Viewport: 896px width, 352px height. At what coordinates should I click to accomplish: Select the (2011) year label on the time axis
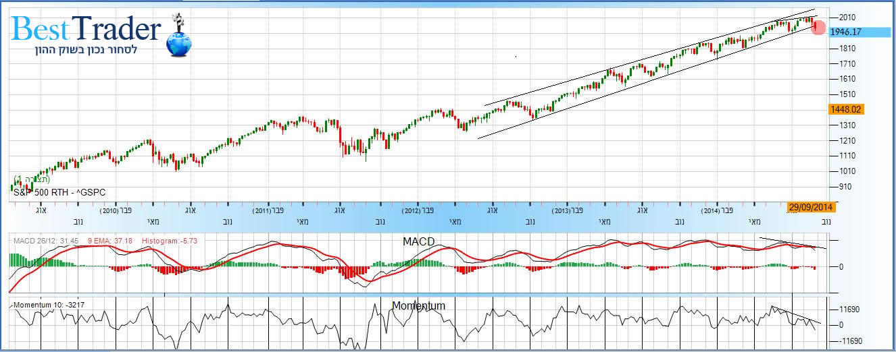click(263, 211)
